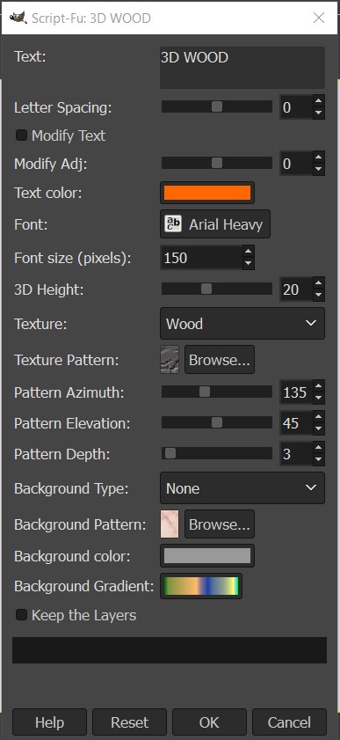Increase the Font size with the up arrow

[x=249, y=252]
